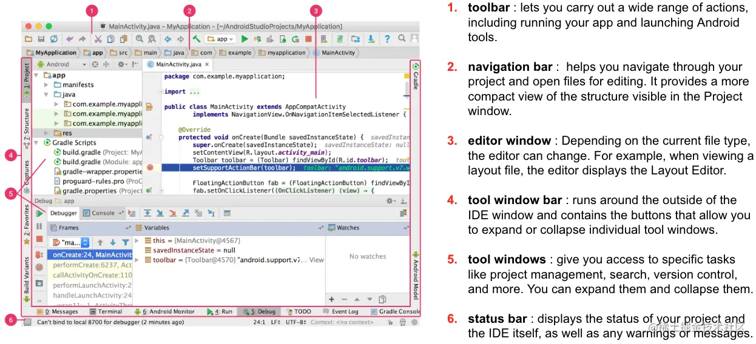The width and height of the screenshot is (756, 344).
Task: Click the Pause Program debugger icon
Action: (39, 227)
